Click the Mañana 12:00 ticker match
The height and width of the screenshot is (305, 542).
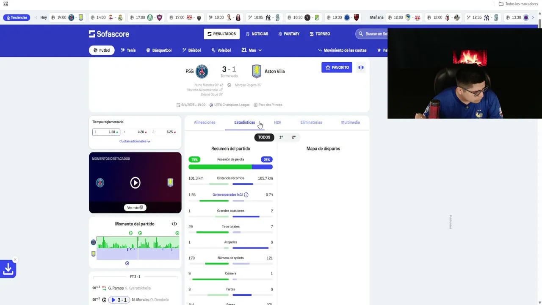[404, 17]
